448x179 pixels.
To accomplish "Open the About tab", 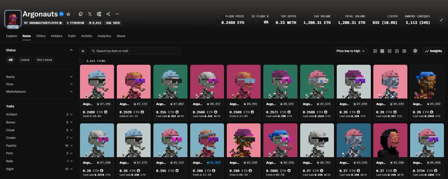I will click(x=121, y=36).
